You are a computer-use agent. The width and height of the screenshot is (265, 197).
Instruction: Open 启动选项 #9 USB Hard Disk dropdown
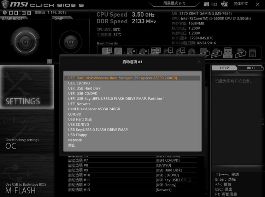pos(132,170)
